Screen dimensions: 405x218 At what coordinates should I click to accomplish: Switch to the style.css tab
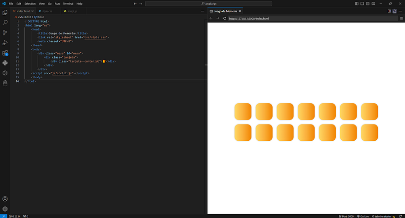coord(47,11)
